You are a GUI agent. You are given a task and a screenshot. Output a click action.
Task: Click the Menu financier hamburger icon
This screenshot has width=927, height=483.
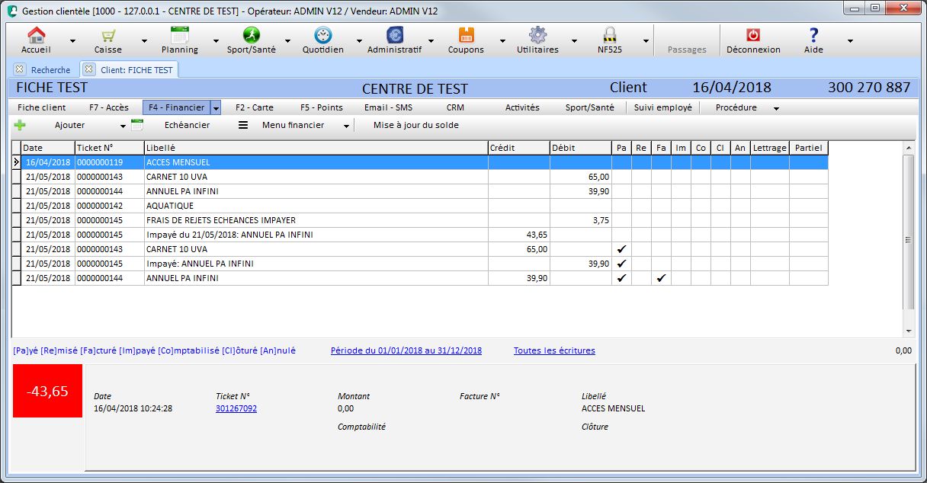click(243, 125)
